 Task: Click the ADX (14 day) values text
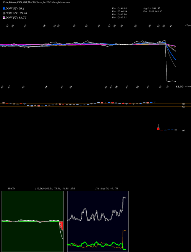[x=107, y=189]
